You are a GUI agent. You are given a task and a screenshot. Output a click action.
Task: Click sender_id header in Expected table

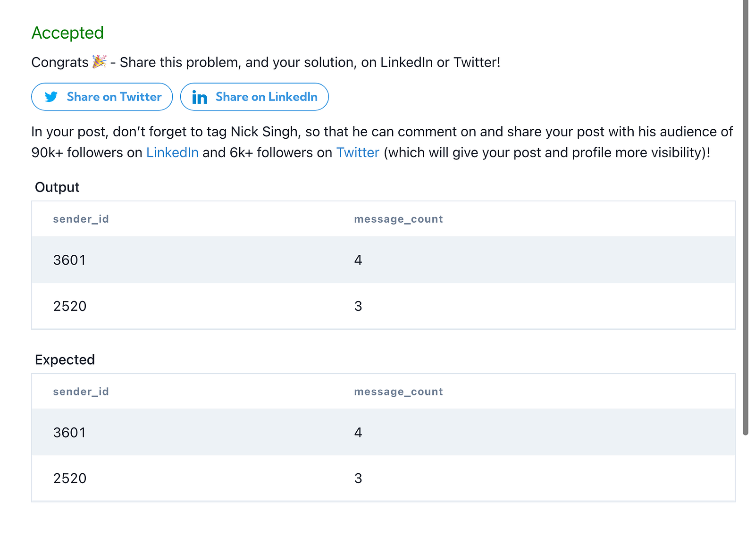pyautogui.click(x=81, y=392)
